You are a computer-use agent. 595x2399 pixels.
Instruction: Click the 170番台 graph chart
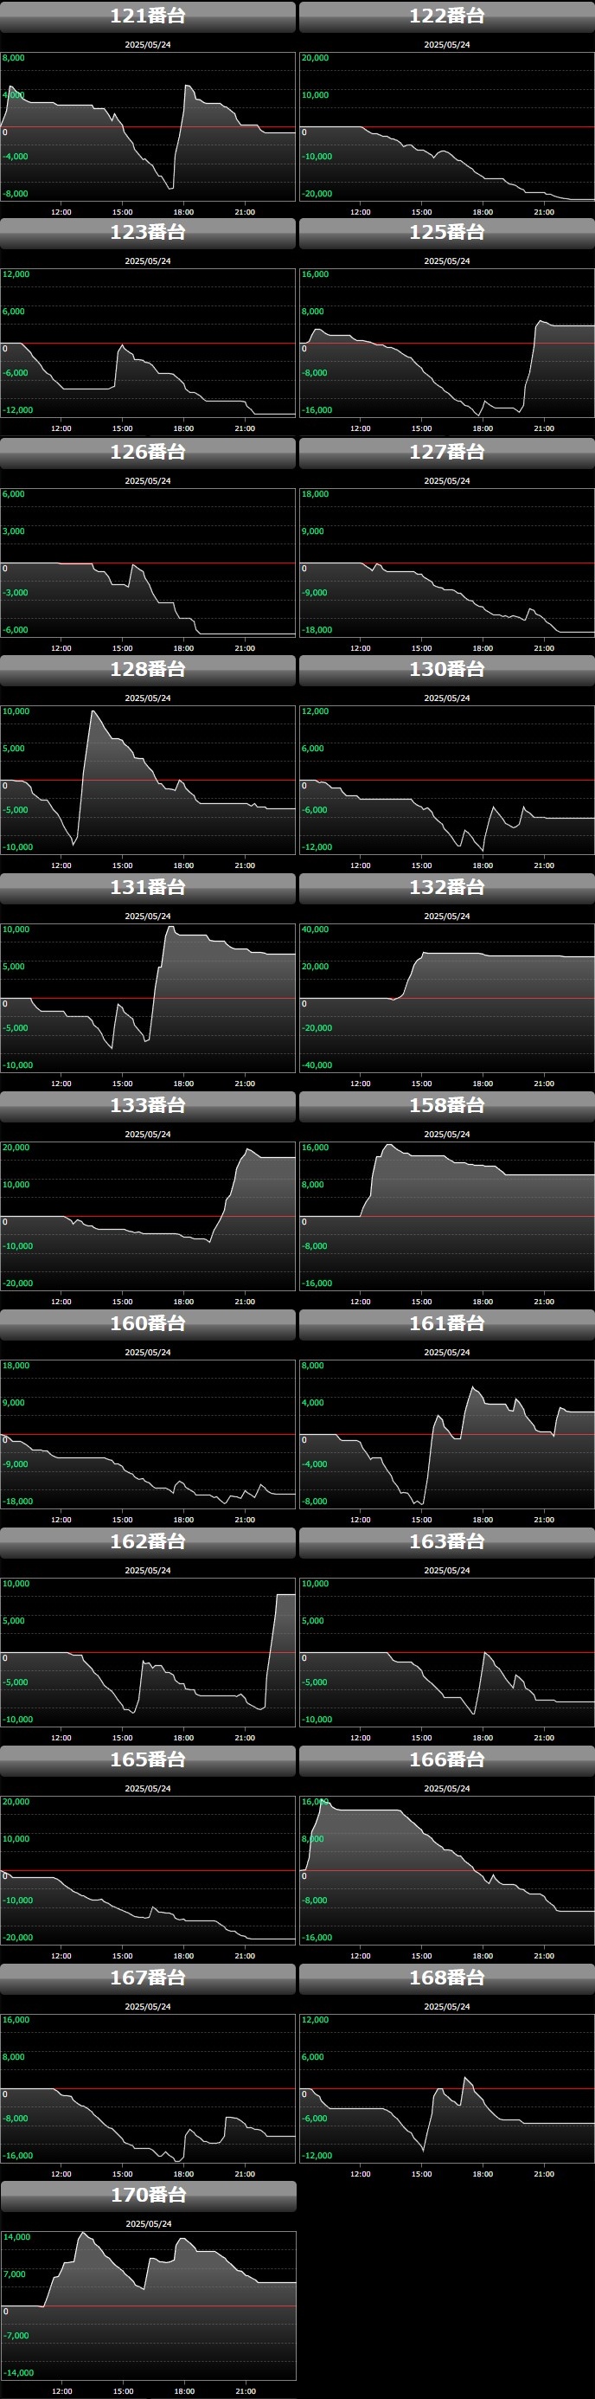coord(148,2305)
